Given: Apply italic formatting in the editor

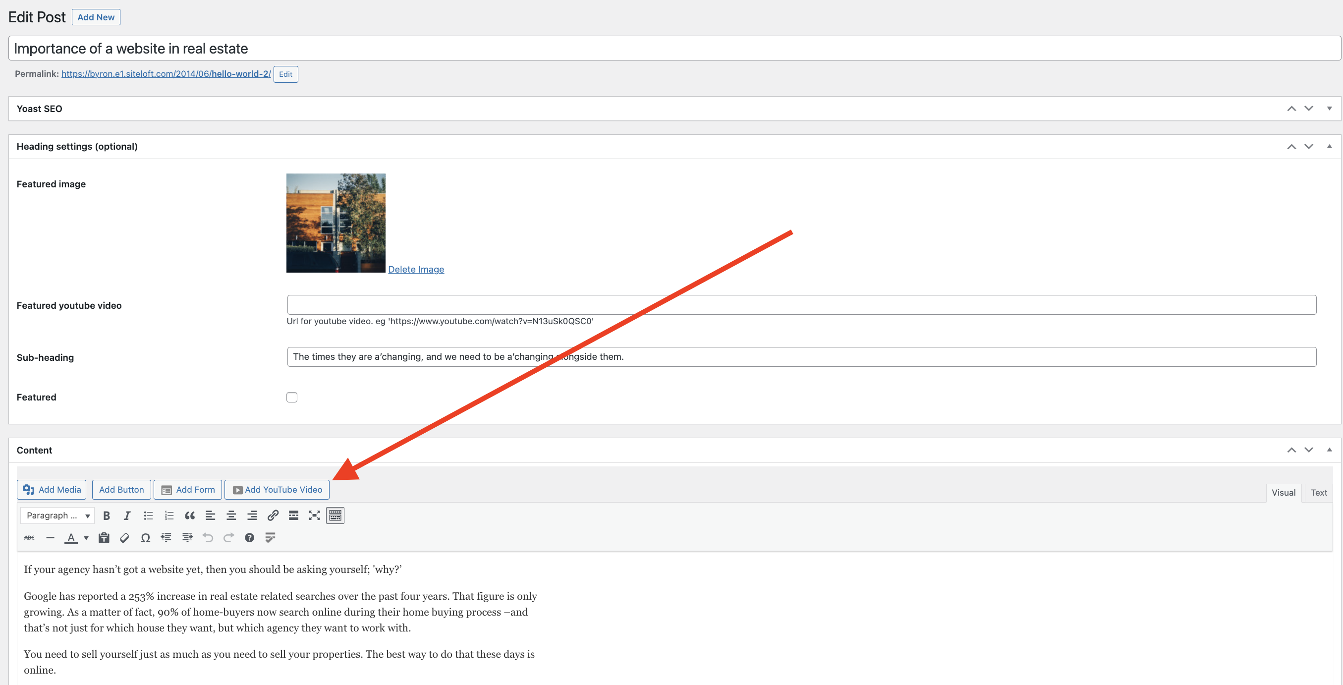Looking at the screenshot, I should pyautogui.click(x=127, y=515).
